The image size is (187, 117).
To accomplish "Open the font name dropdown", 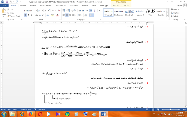I will pyautogui.click(x=36, y=11).
